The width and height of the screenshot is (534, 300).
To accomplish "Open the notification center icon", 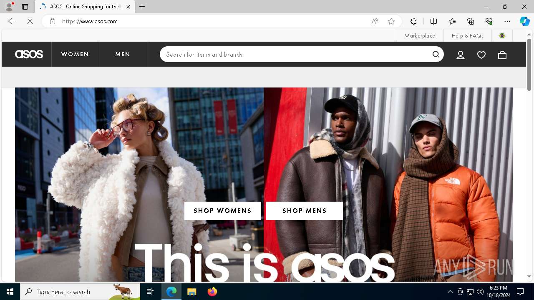I will click(x=520, y=292).
